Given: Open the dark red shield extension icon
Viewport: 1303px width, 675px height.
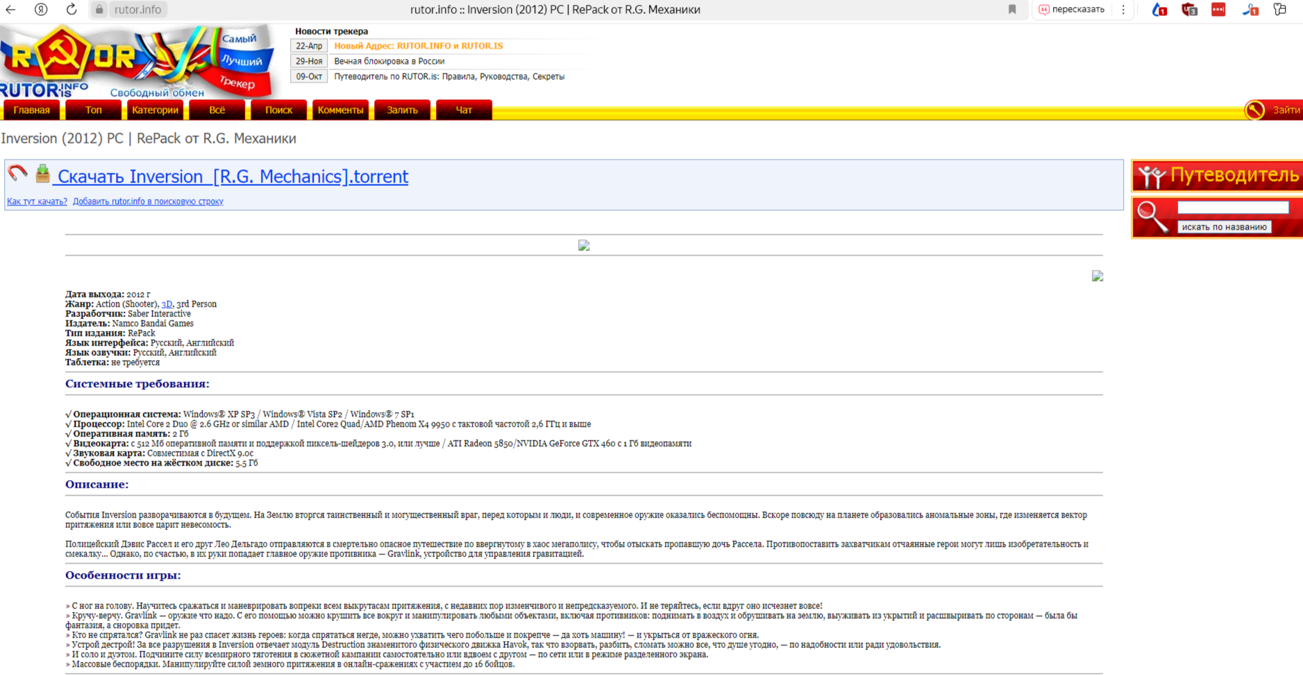Looking at the screenshot, I should pyautogui.click(x=1189, y=10).
